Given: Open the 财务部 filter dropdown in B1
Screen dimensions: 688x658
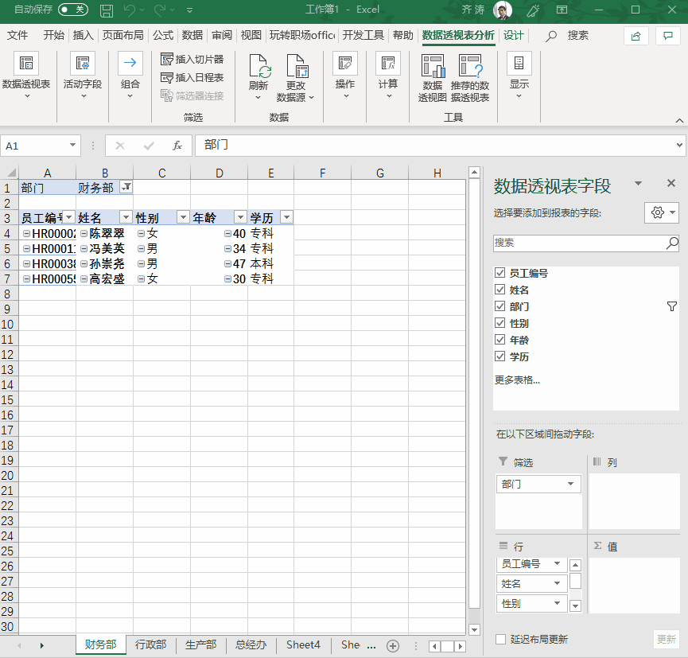Looking at the screenshot, I should [126, 188].
